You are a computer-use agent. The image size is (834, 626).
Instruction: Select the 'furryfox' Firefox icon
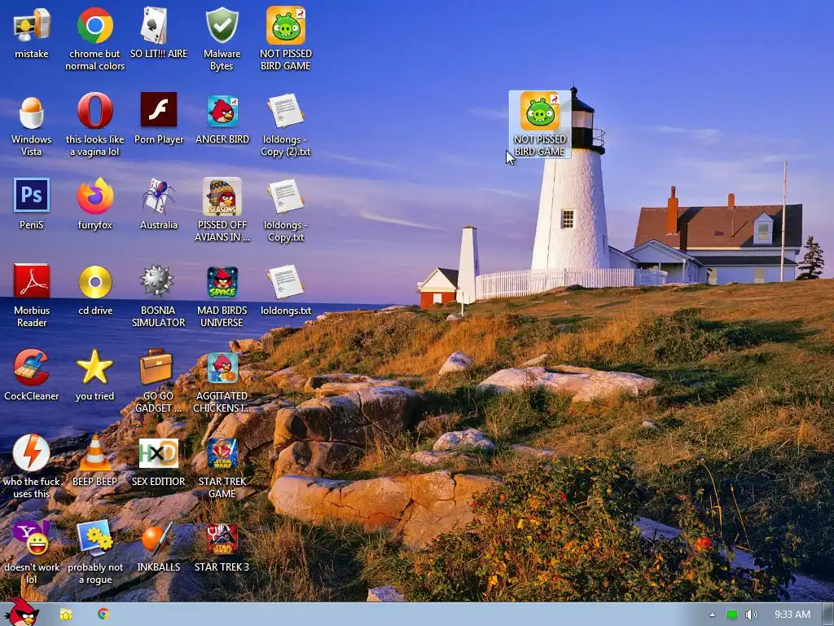point(94,196)
